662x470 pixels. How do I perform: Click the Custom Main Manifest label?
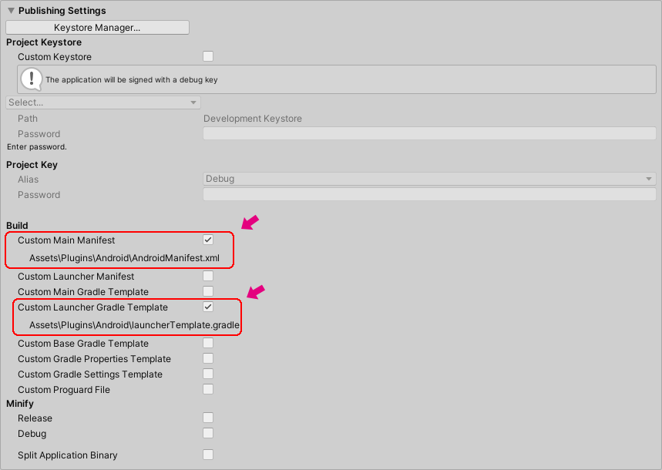click(x=66, y=240)
